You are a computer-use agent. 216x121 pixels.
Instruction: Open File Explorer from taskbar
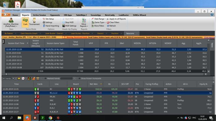point(19,118)
